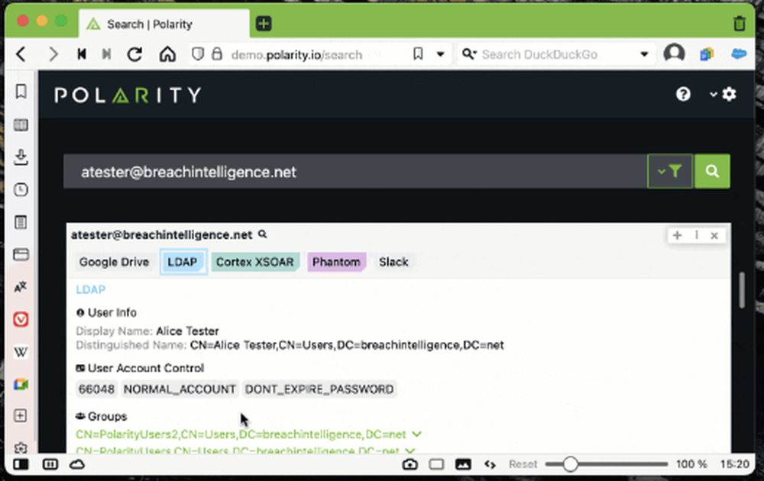Open the Downloads panel
The image size is (764, 481).
21,157
